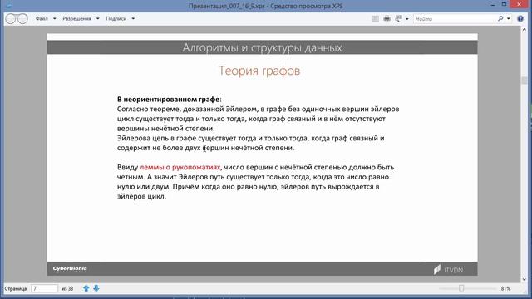This screenshot has width=532, height=299.
Task: Open the Help question mark icon
Action: click(x=520, y=18)
